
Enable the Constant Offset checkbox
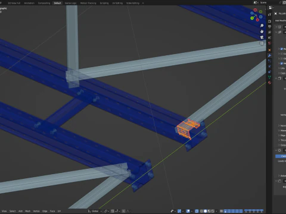tap(281, 53)
